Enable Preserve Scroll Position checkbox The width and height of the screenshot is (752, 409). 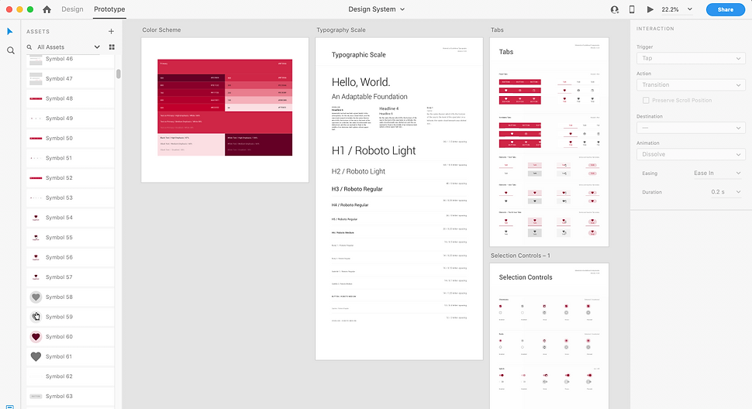point(646,100)
